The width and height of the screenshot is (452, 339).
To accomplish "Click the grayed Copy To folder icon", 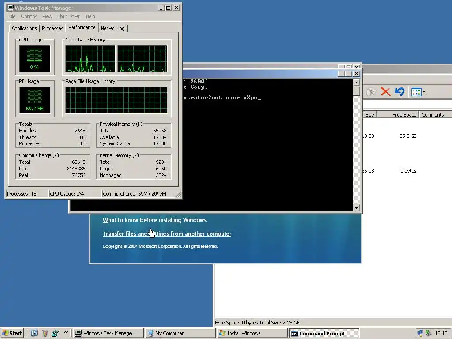I will click(x=371, y=92).
